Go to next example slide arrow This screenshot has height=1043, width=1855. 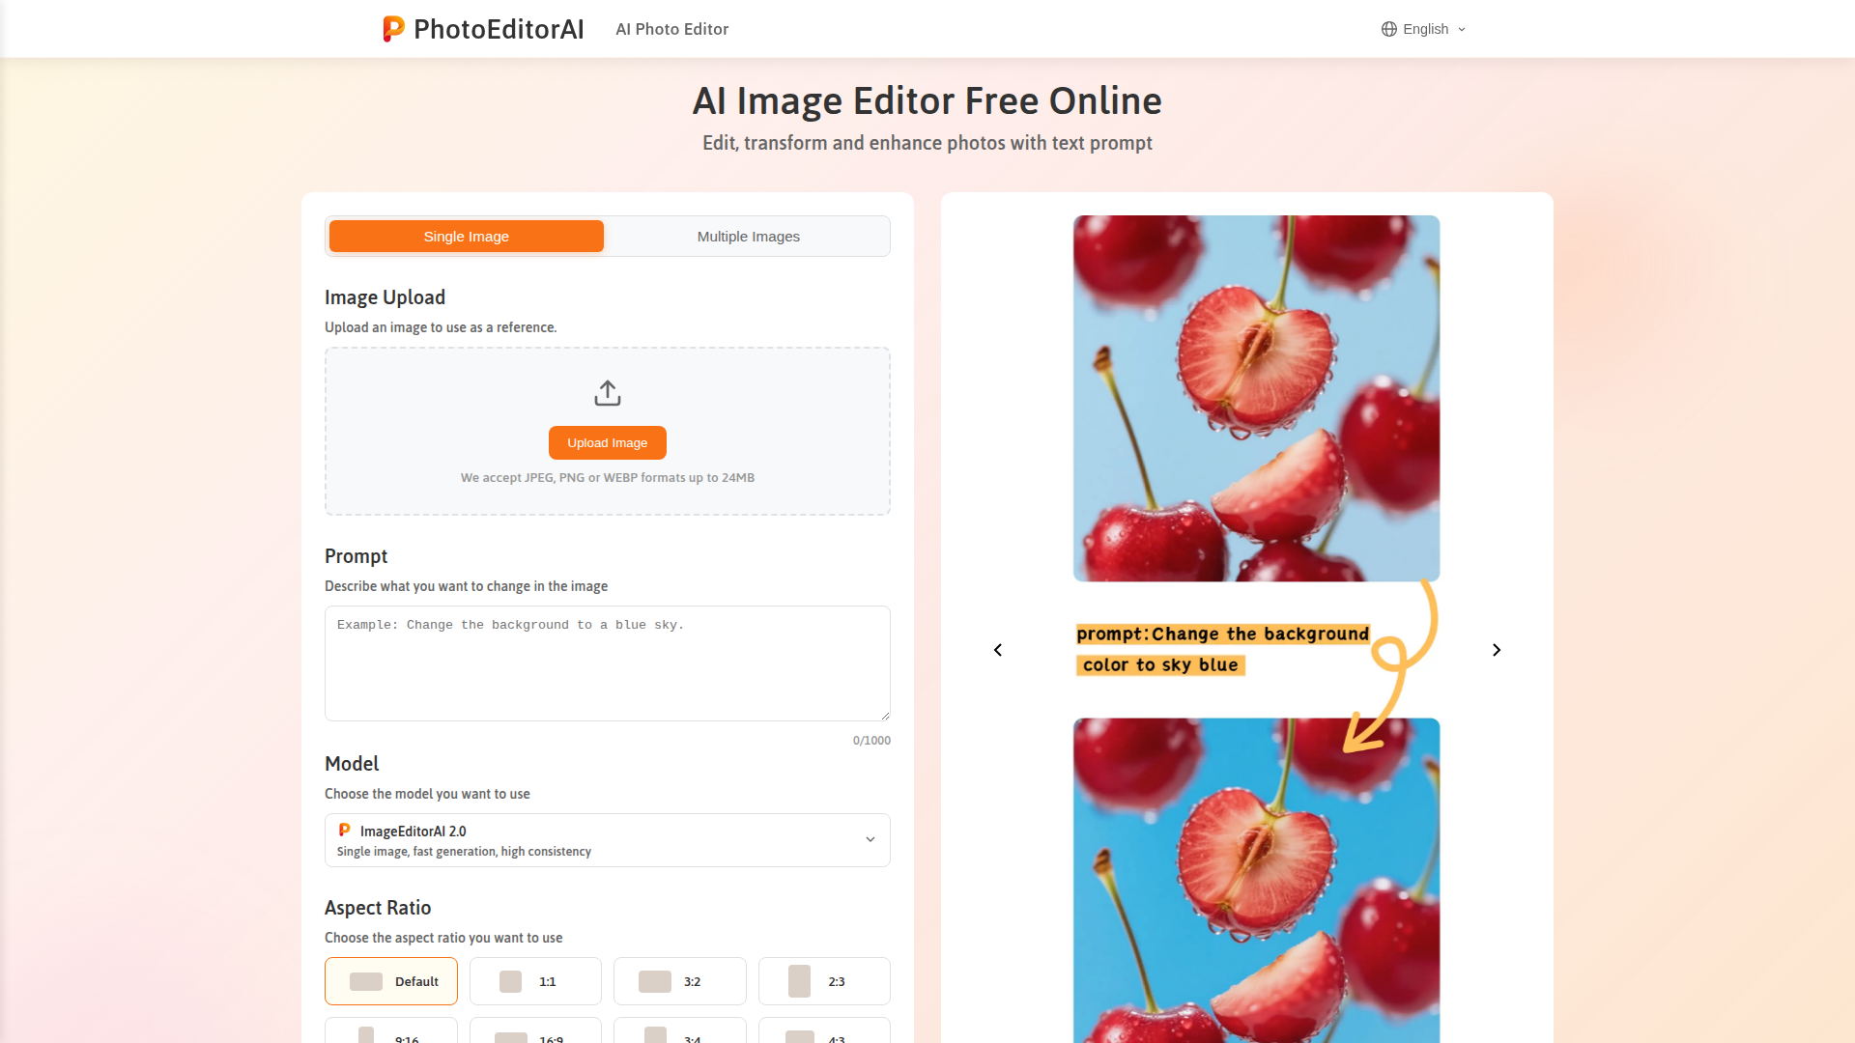click(x=1497, y=650)
